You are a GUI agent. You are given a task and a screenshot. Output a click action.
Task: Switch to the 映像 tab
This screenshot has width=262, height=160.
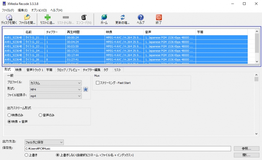(x=18, y=70)
